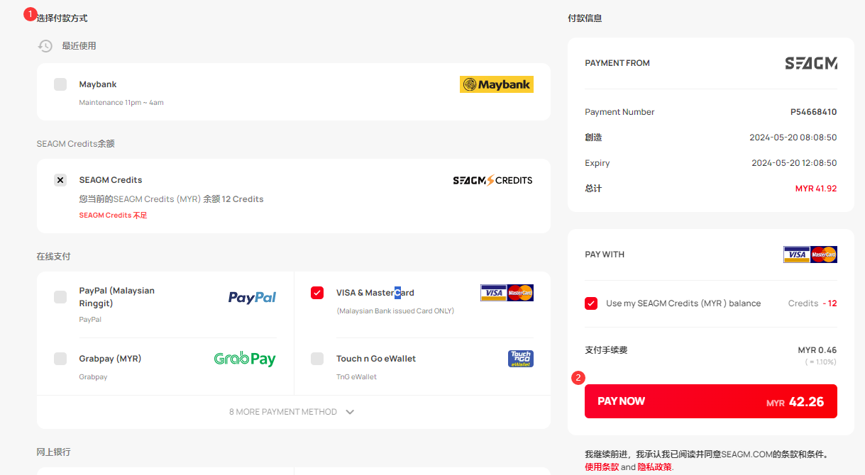Open the 隐私政策 privacy policy link
Image resolution: width=865 pixels, height=475 pixels.
coord(654,467)
